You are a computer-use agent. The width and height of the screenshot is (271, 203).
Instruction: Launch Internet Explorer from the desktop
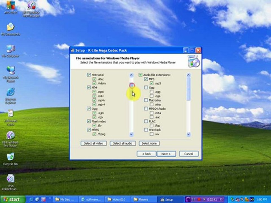click(10, 96)
